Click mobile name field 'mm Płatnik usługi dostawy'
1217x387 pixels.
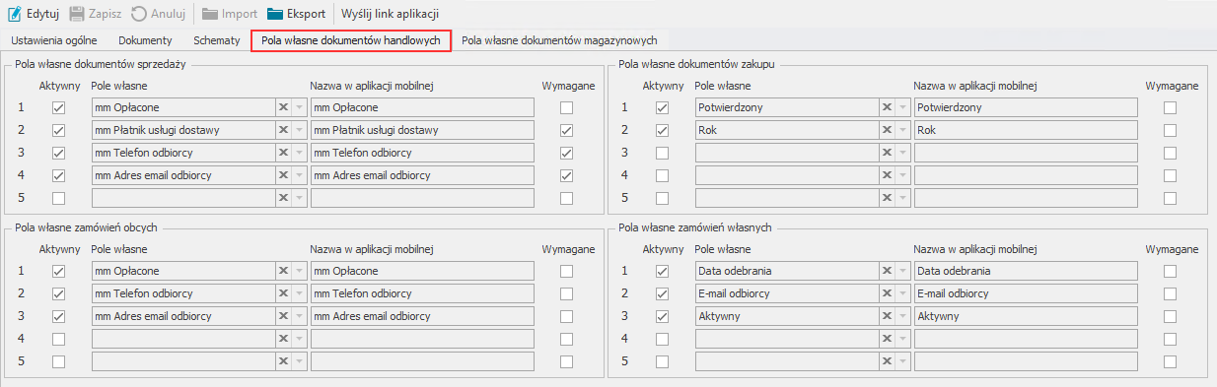(422, 130)
